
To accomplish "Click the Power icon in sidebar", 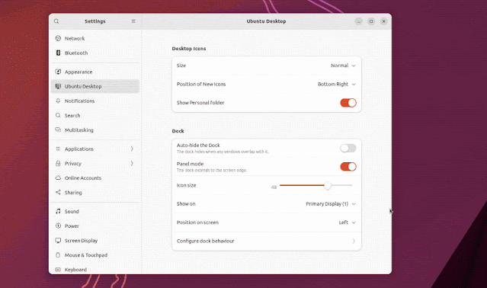I will click(58, 226).
